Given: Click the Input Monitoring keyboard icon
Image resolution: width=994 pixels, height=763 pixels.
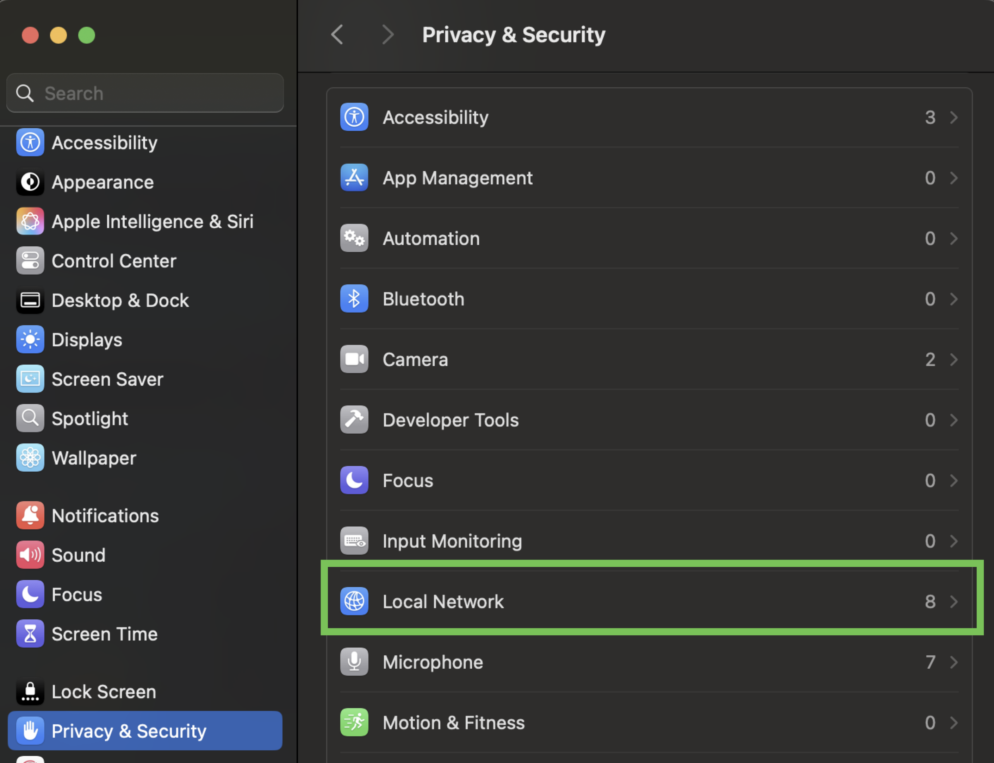Looking at the screenshot, I should [x=354, y=541].
